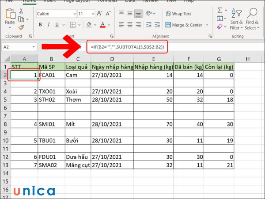Align text right
This screenshot has height=199, width=265.
tap(138, 25)
